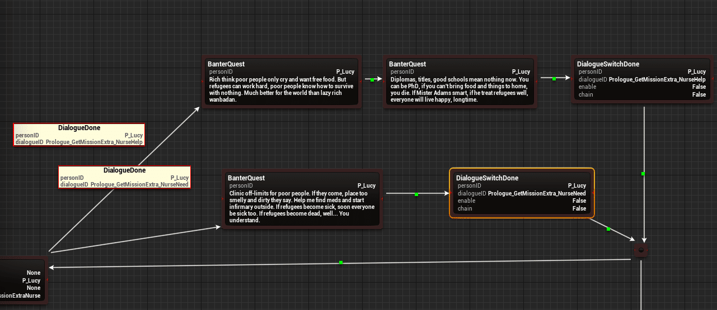Screen dimensions: 717x310
Task: Click chain False in the NurseHelp DialogueSwitchDone node
Action: (642, 95)
